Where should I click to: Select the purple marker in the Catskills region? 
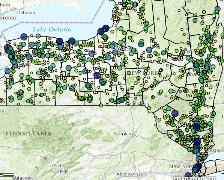coord(175,113)
